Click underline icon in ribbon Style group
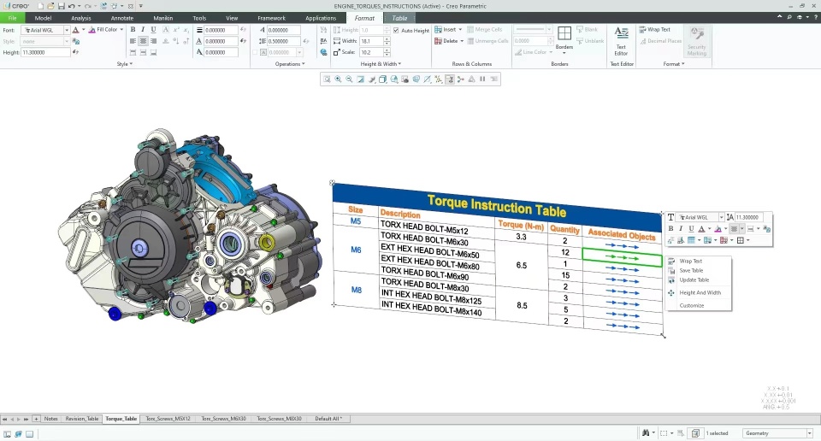 [x=153, y=30]
